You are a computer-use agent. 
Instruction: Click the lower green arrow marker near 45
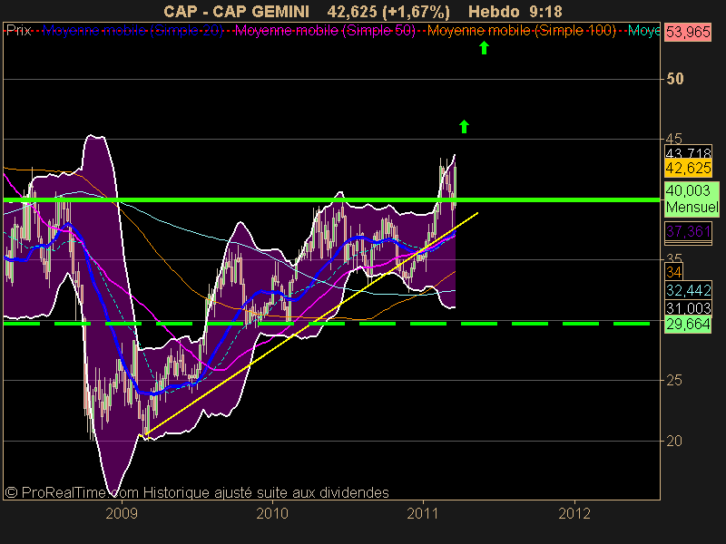point(464,126)
